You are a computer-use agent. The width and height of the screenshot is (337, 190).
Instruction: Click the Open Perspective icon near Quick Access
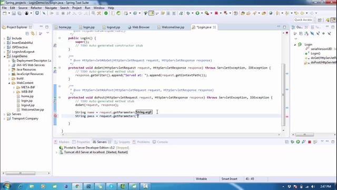(320, 20)
